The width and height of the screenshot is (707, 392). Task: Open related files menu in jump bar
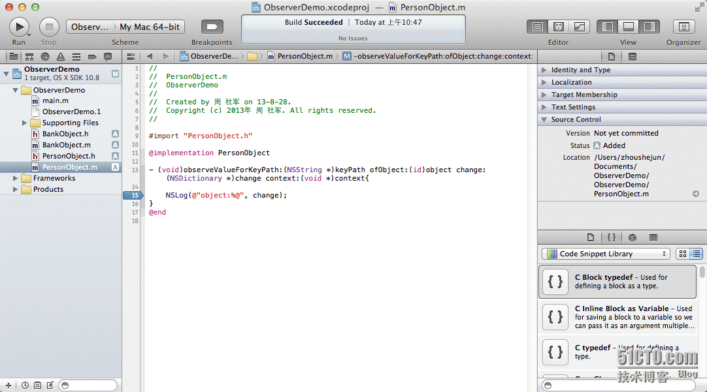click(x=131, y=57)
